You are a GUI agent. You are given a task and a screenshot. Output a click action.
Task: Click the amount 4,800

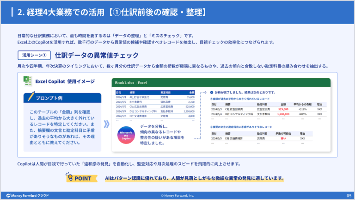(191, 116)
